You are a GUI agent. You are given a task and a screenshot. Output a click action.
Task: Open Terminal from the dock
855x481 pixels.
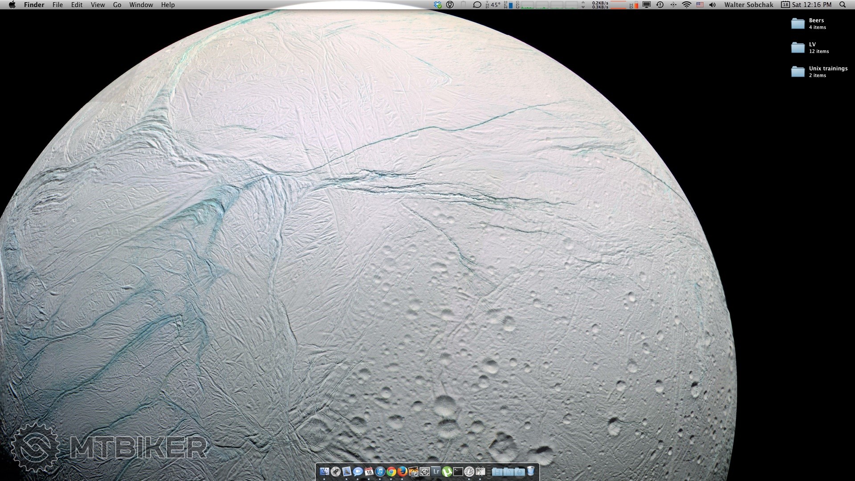tap(458, 471)
